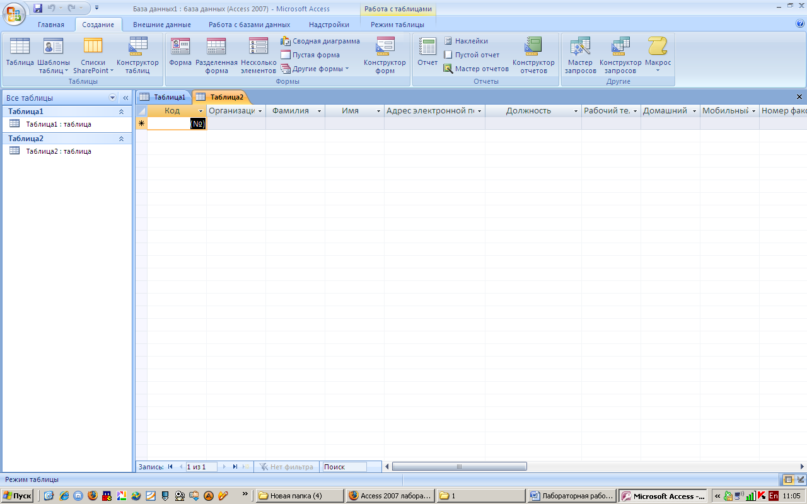
Task: Click Нет фильтра button
Action: 286,467
